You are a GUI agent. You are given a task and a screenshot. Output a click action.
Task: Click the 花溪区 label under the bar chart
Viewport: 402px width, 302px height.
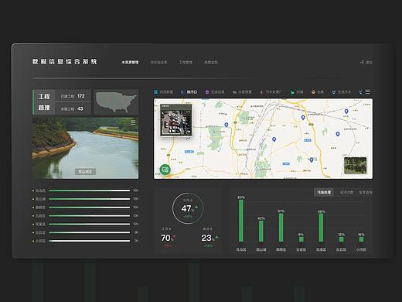pos(321,249)
